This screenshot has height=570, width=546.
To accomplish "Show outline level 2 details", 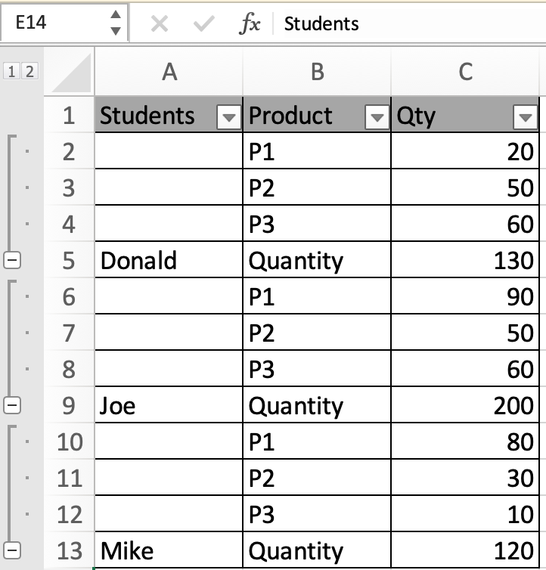I will 29,71.
